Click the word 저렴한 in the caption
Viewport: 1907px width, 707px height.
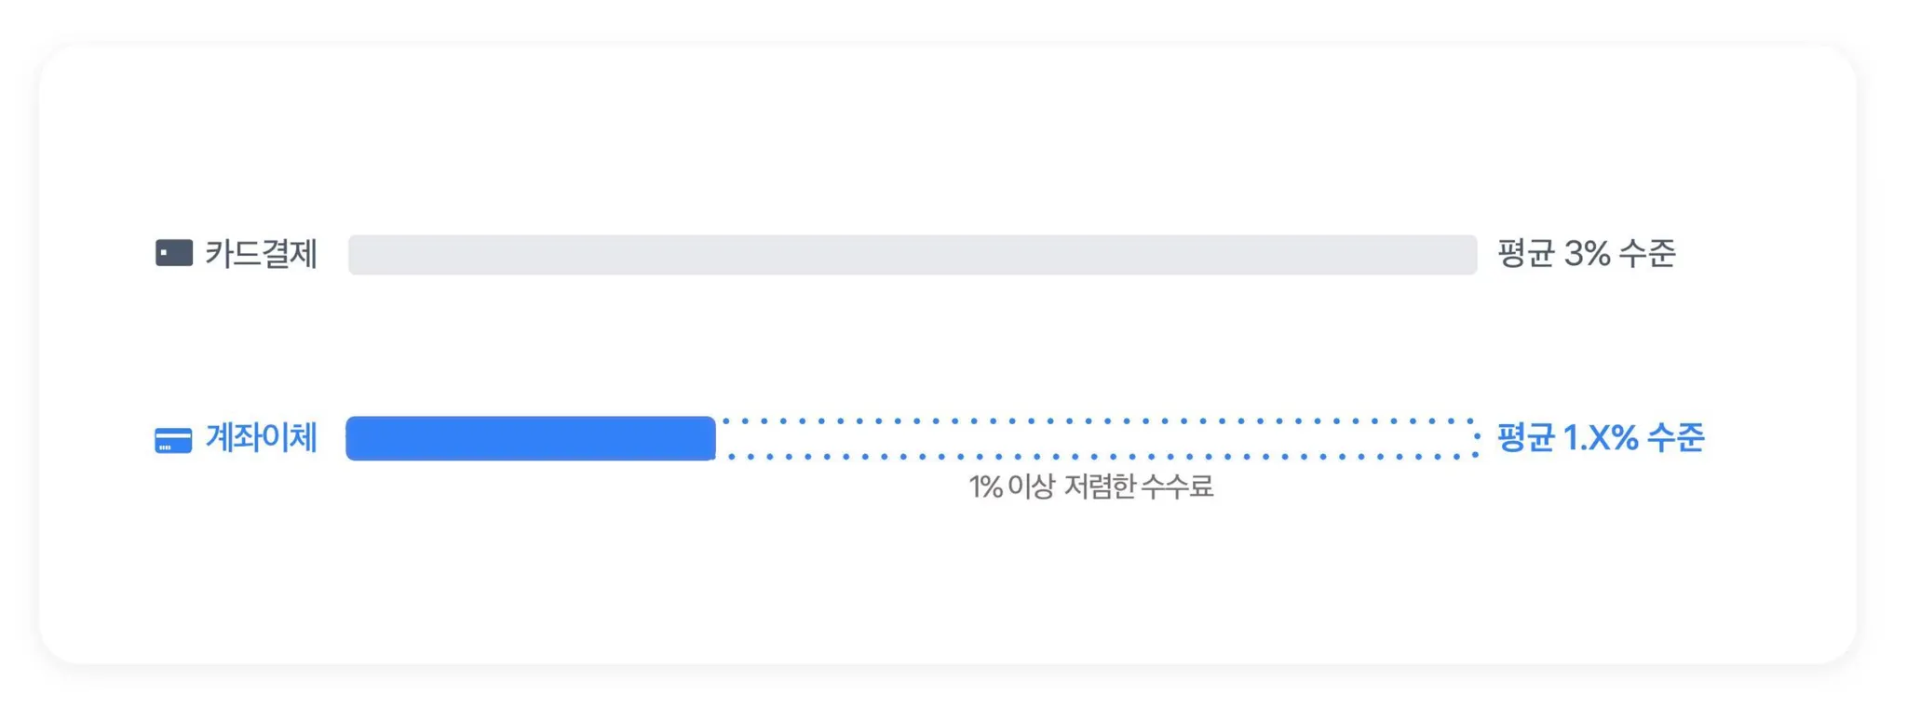click(1099, 487)
